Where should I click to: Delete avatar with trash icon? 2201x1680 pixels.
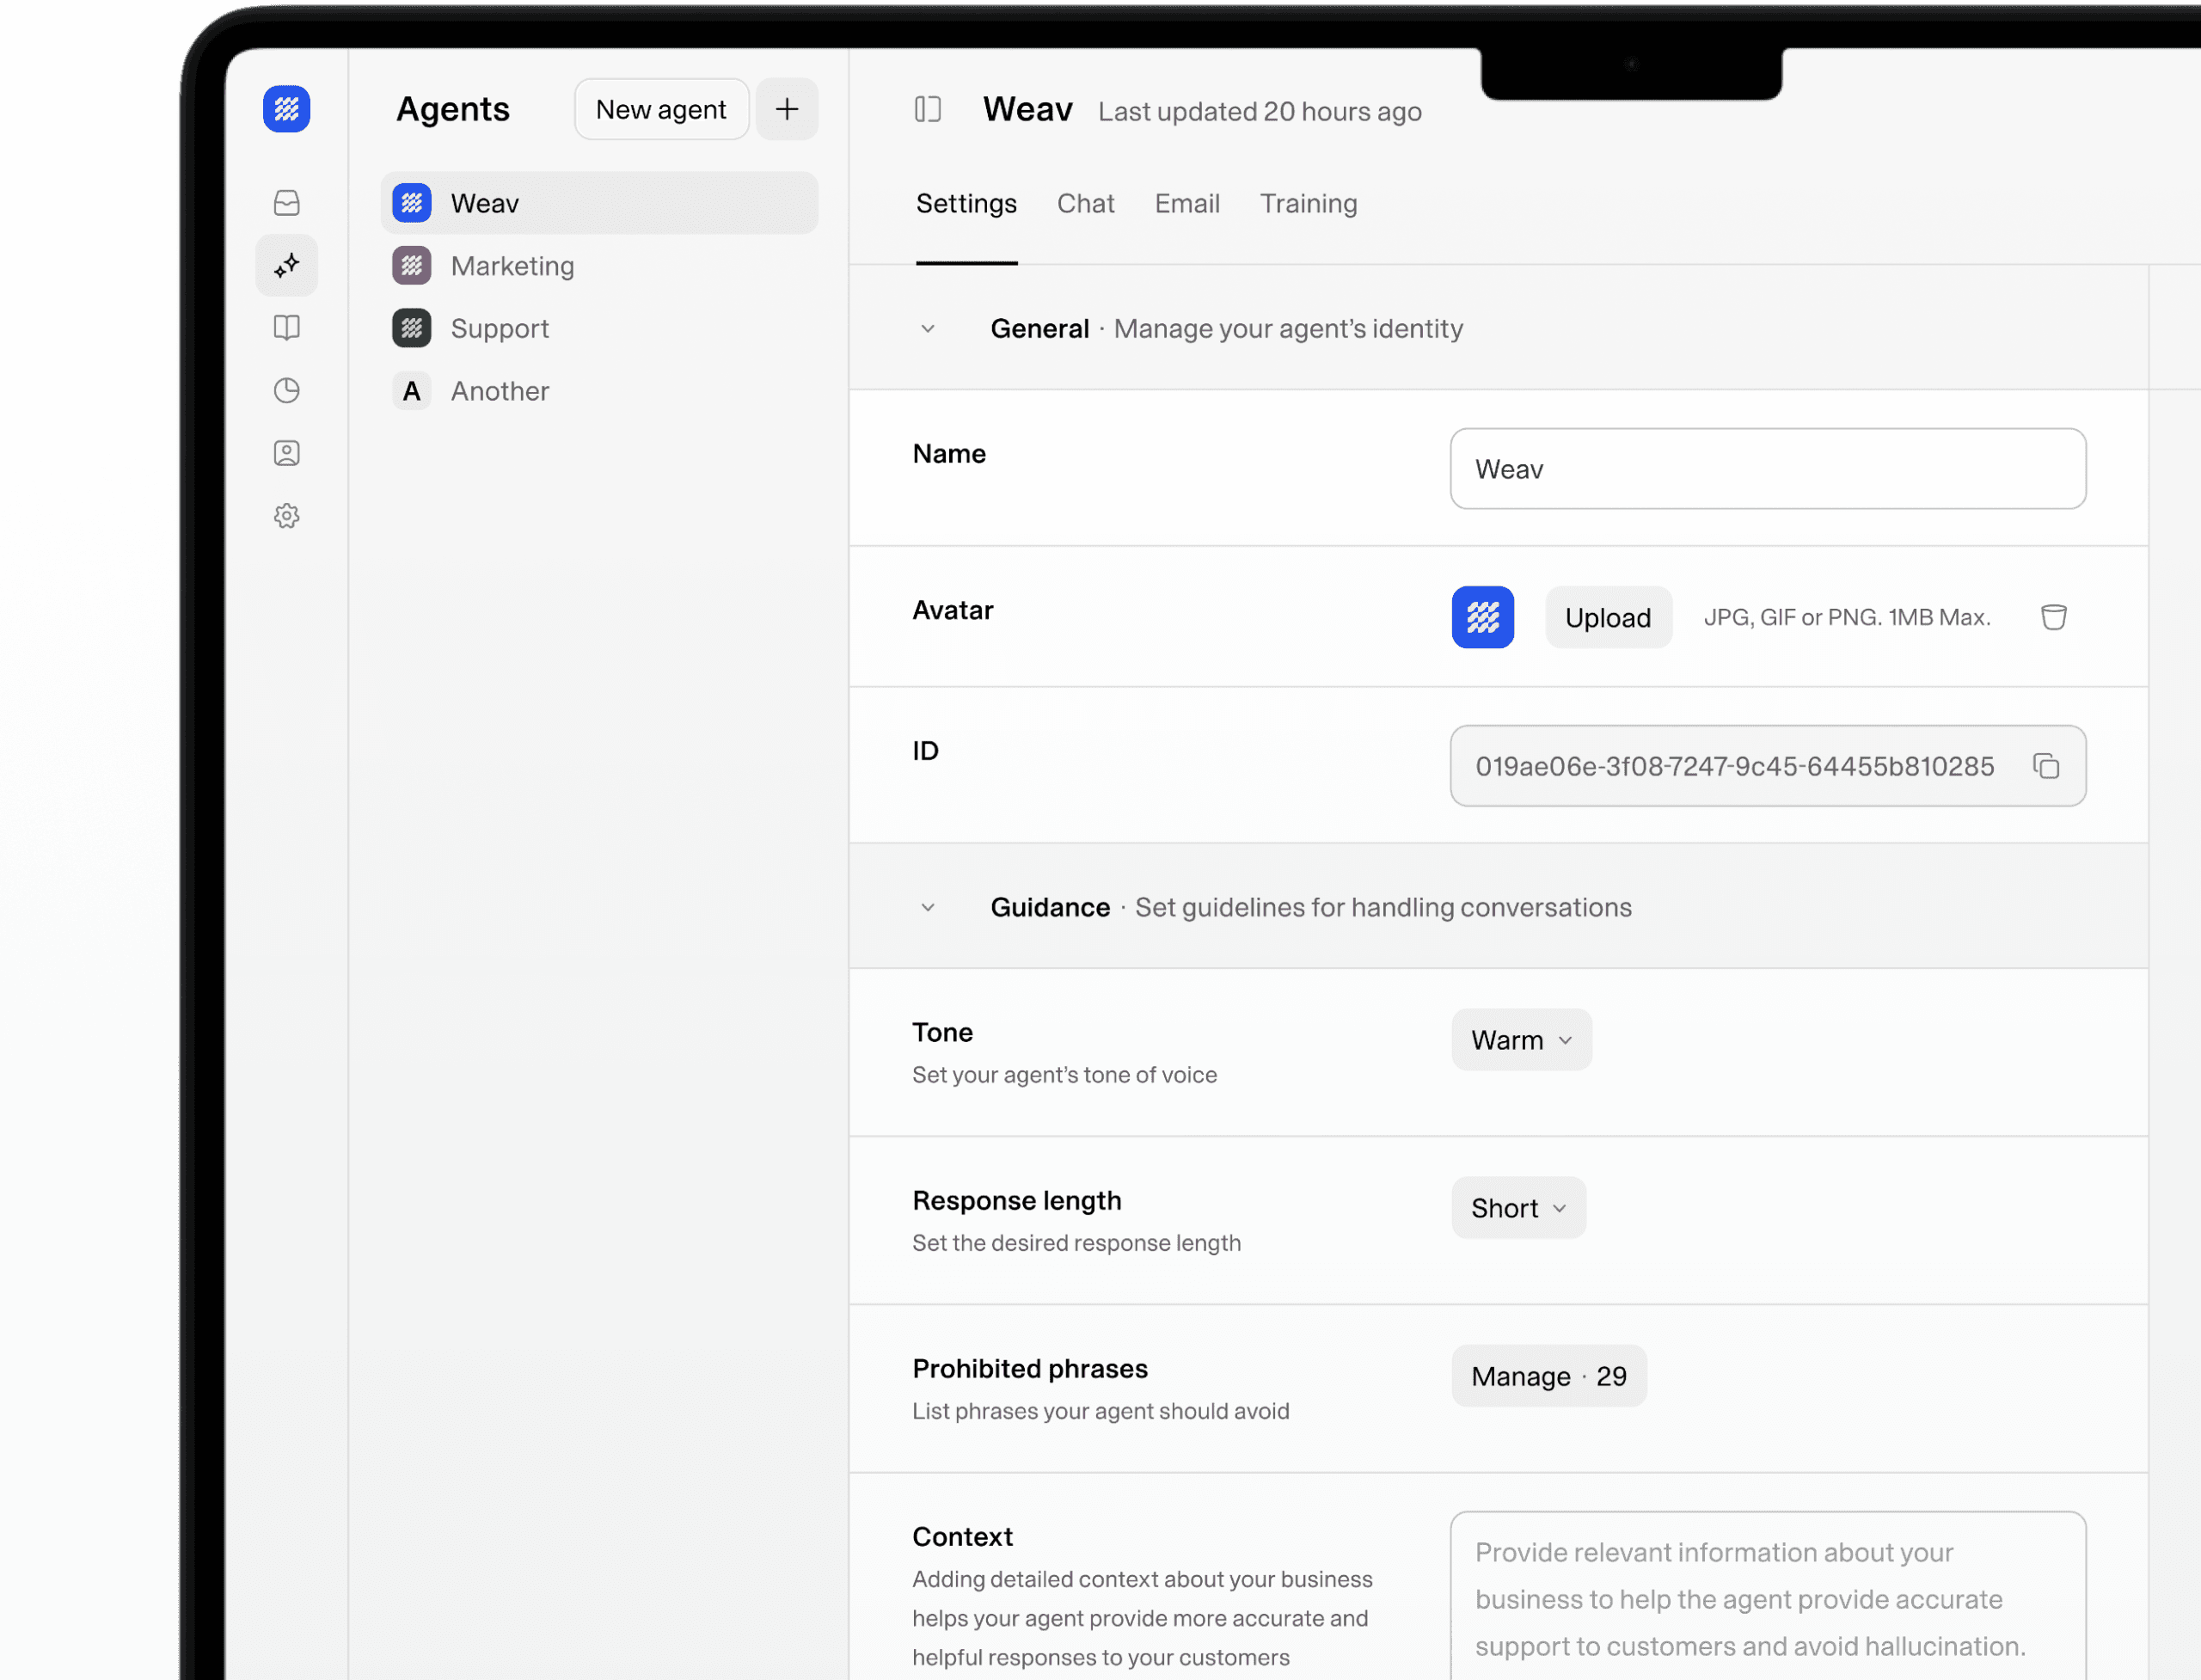2053,617
